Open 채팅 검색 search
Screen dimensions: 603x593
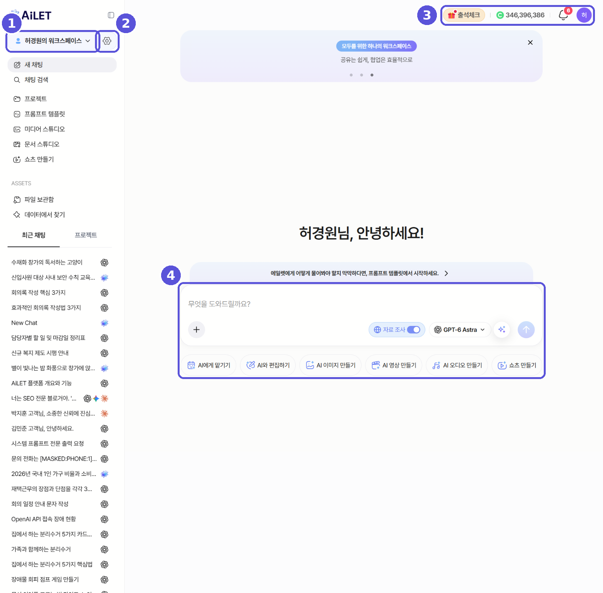(x=62, y=80)
